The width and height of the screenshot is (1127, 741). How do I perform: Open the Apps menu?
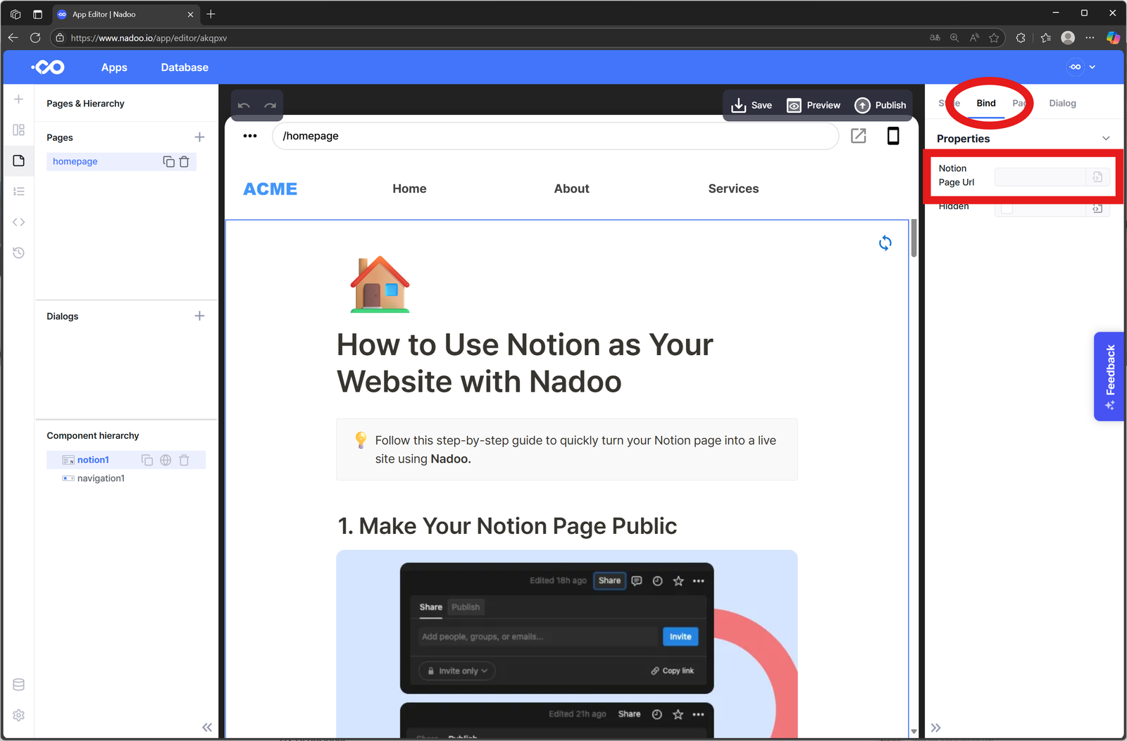click(114, 68)
